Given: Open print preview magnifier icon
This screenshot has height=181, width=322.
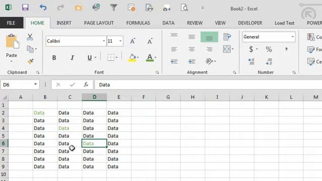Looking at the screenshot, I should (x=184, y=8).
